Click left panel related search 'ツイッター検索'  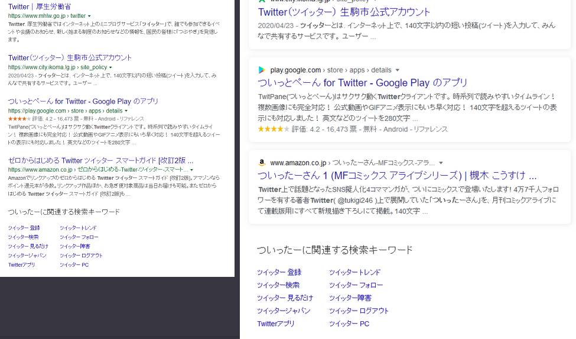tap(23, 237)
